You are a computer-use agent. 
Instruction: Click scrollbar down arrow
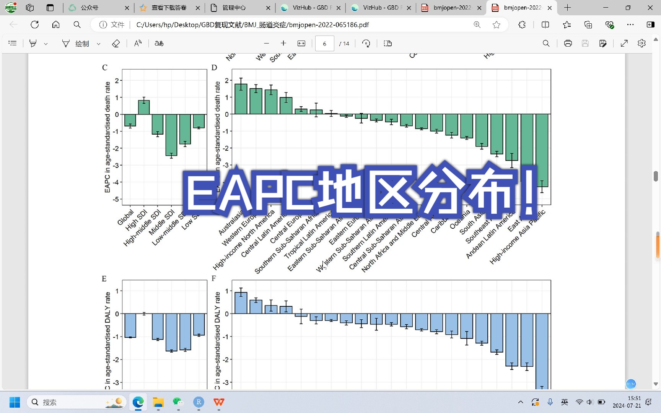(656, 384)
